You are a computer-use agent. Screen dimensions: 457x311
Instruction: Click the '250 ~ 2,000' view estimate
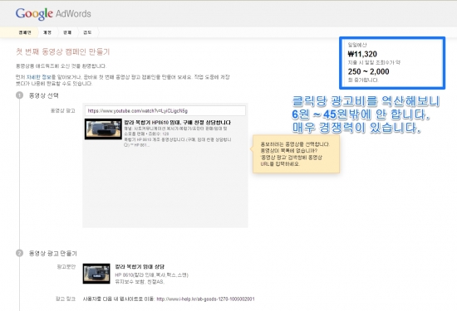click(368, 71)
